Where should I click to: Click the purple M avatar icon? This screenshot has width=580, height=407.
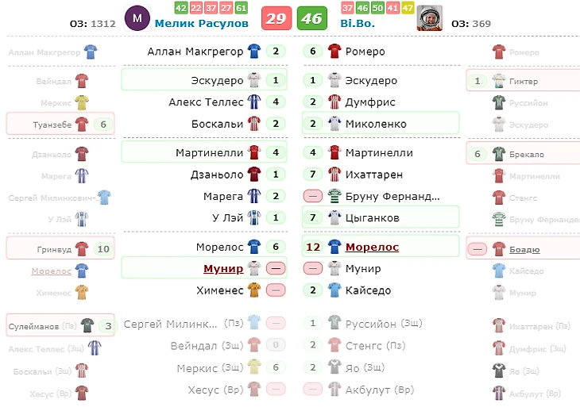137,17
